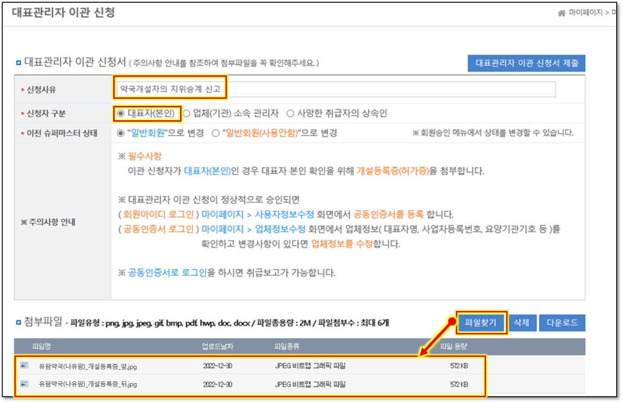
Task: Click the 파일명 column header
Action: [41, 346]
